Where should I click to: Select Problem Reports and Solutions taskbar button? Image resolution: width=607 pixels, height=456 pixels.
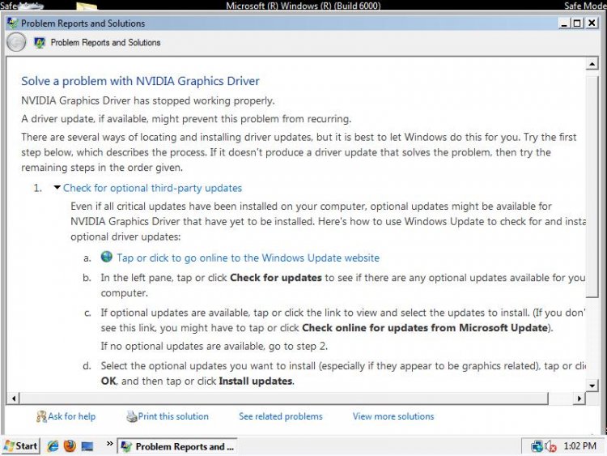(177, 446)
